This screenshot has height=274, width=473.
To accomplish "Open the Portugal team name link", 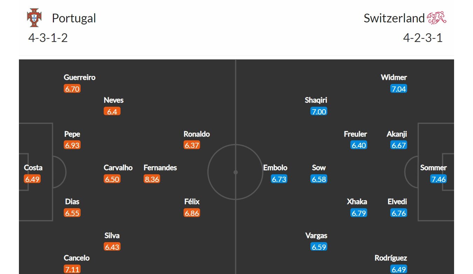I will pyautogui.click(x=74, y=18).
